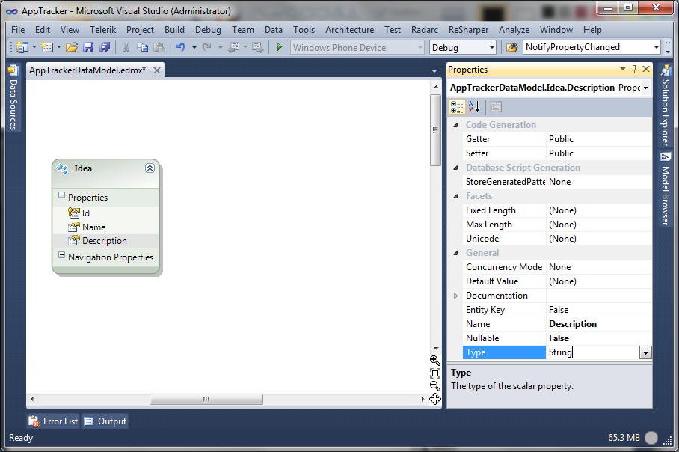Open the Error List tab
This screenshot has height=452, width=679.
pyautogui.click(x=53, y=421)
